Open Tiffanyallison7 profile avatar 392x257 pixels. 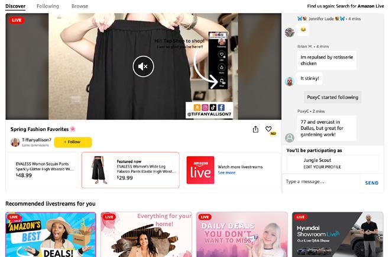15,142
